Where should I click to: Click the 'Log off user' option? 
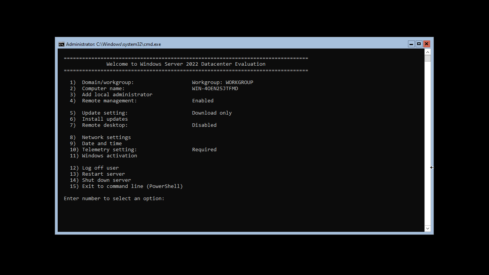pos(94,168)
